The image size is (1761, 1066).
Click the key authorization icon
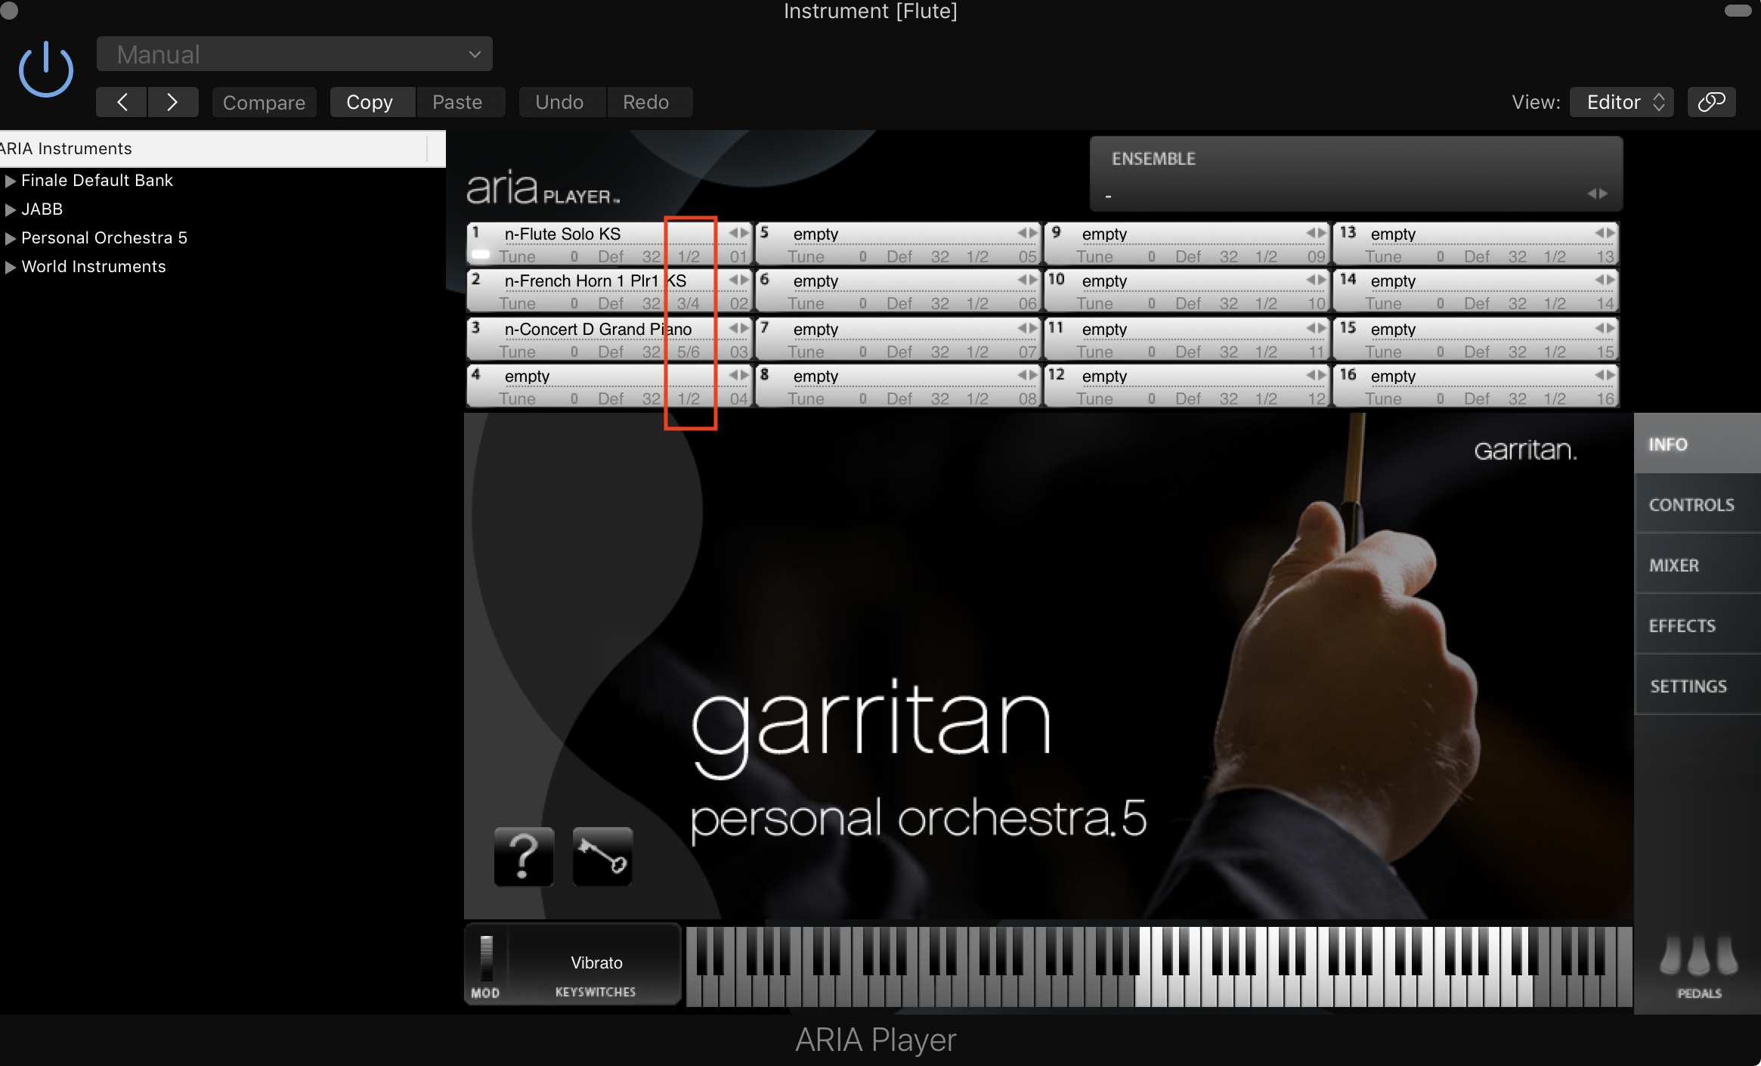click(602, 857)
